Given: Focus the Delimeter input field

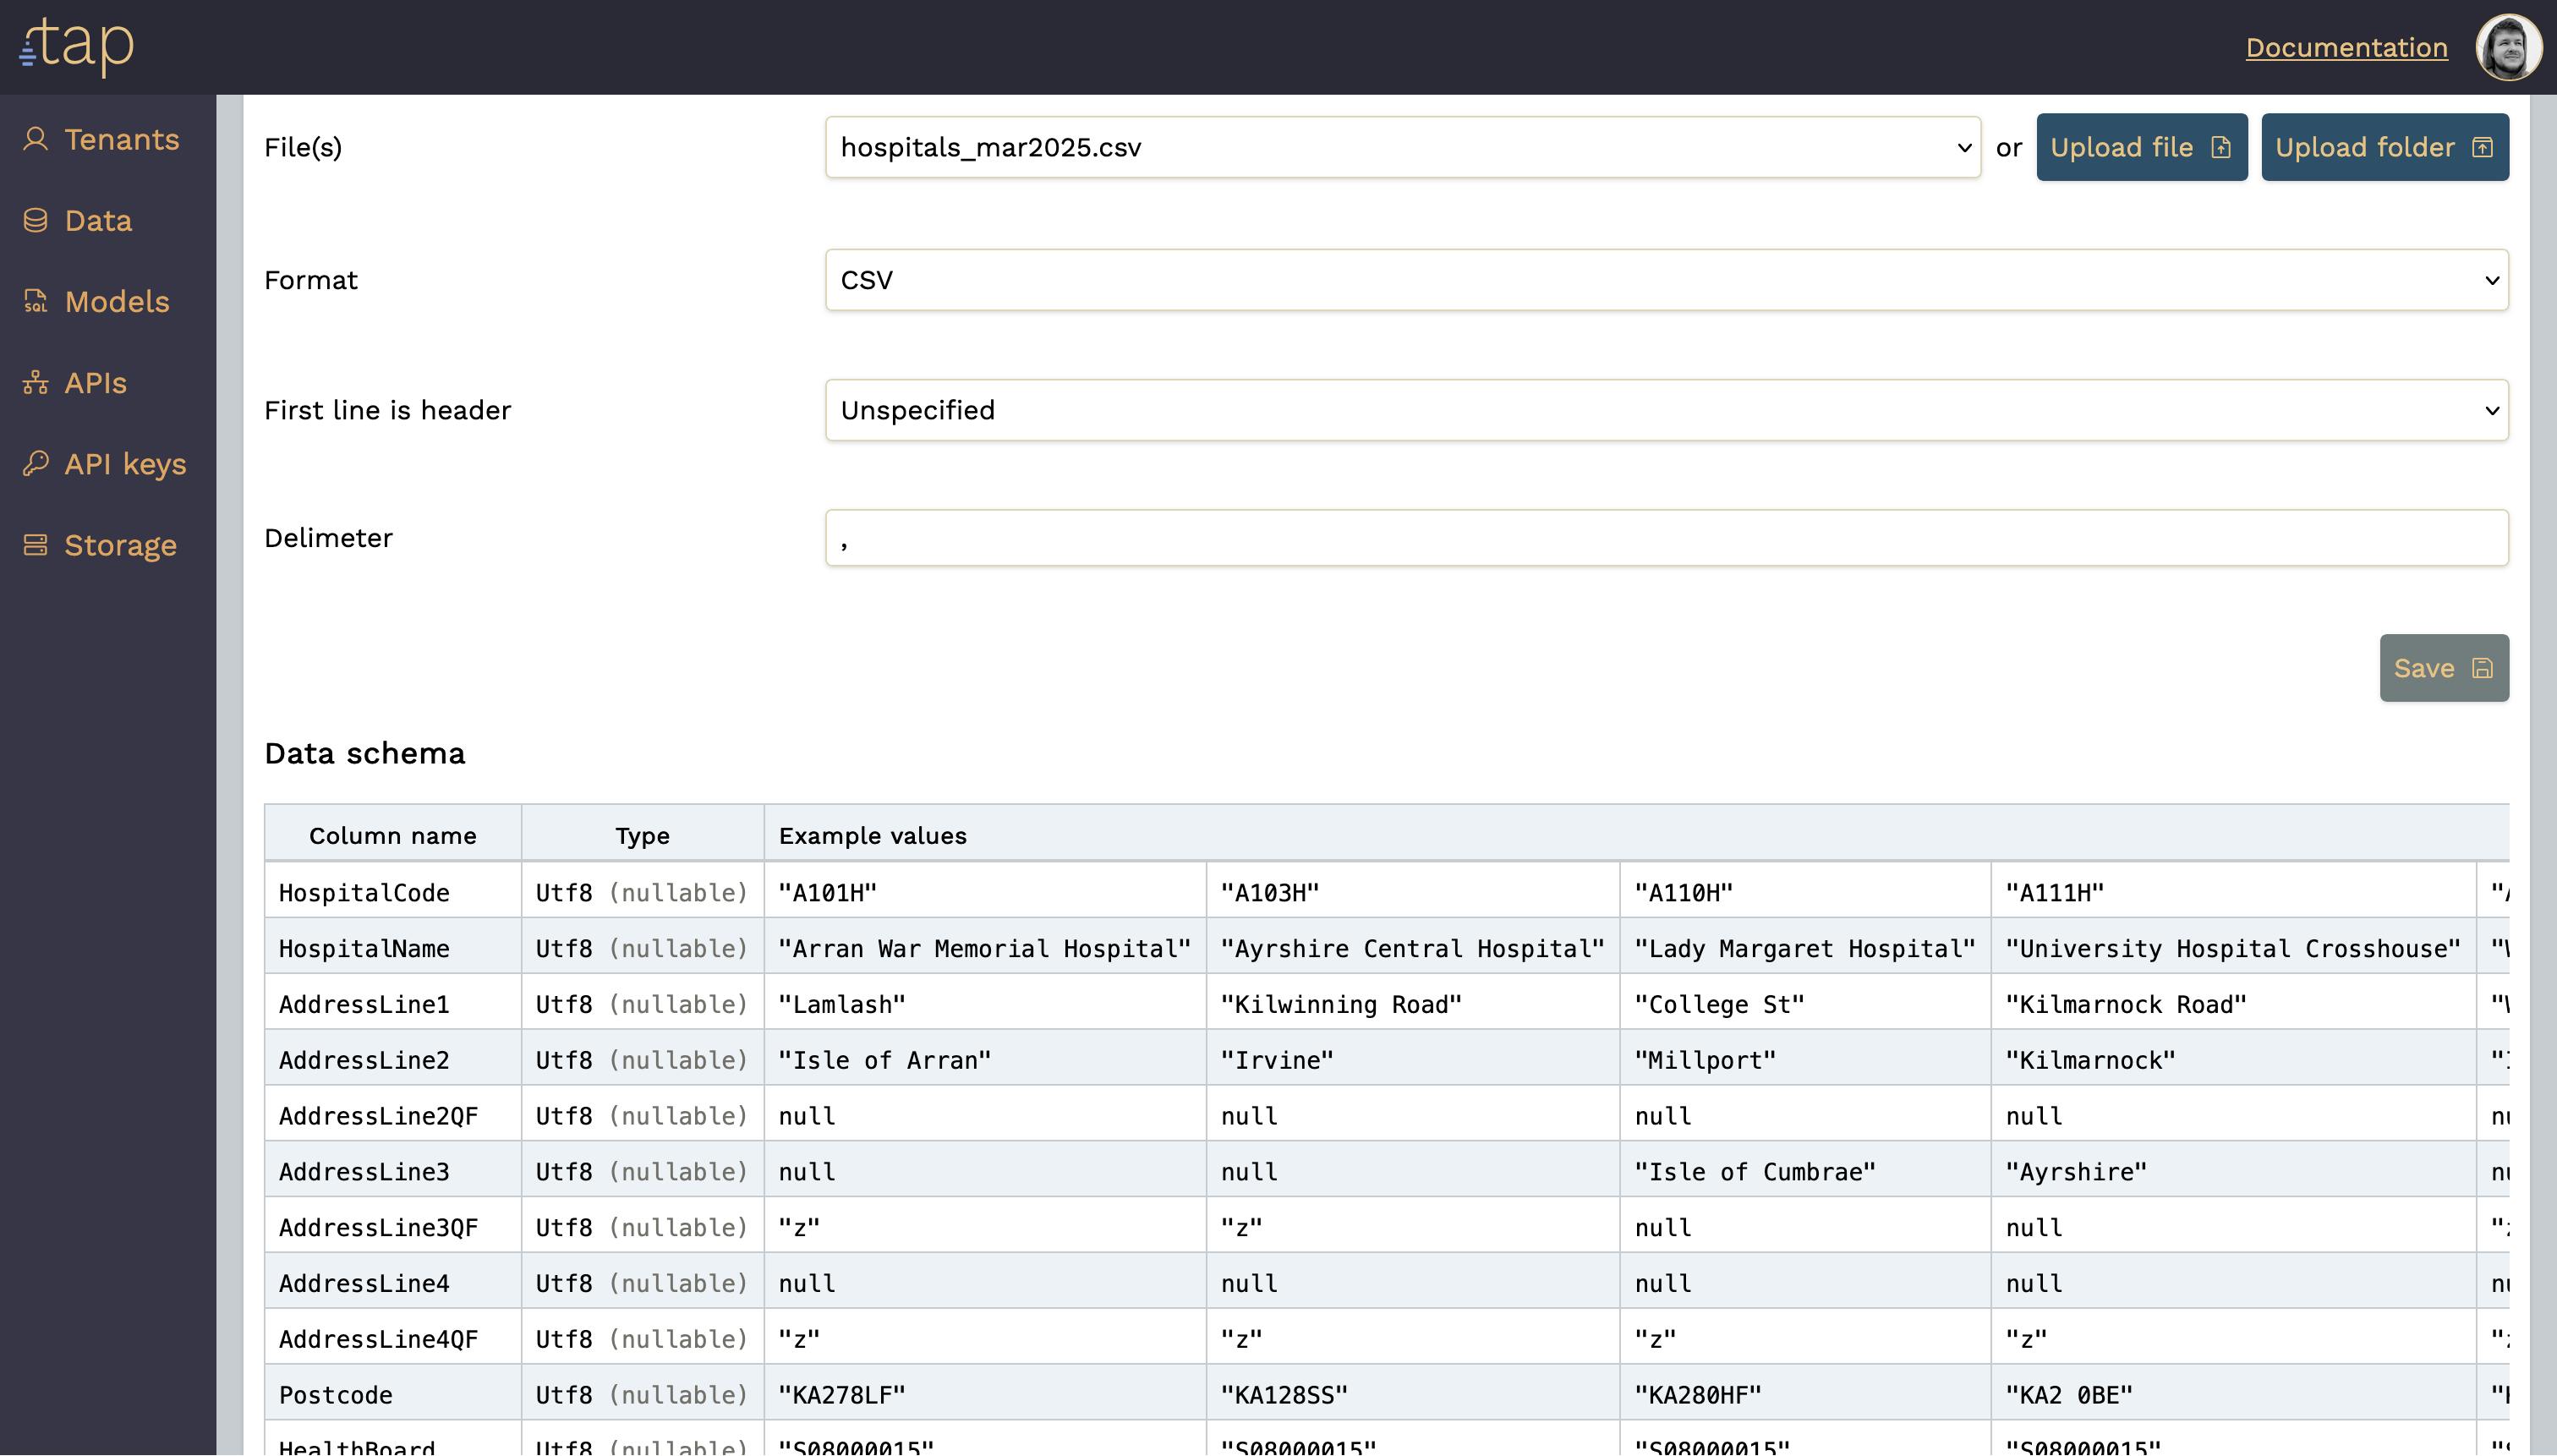Looking at the screenshot, I should point(1666,538).
